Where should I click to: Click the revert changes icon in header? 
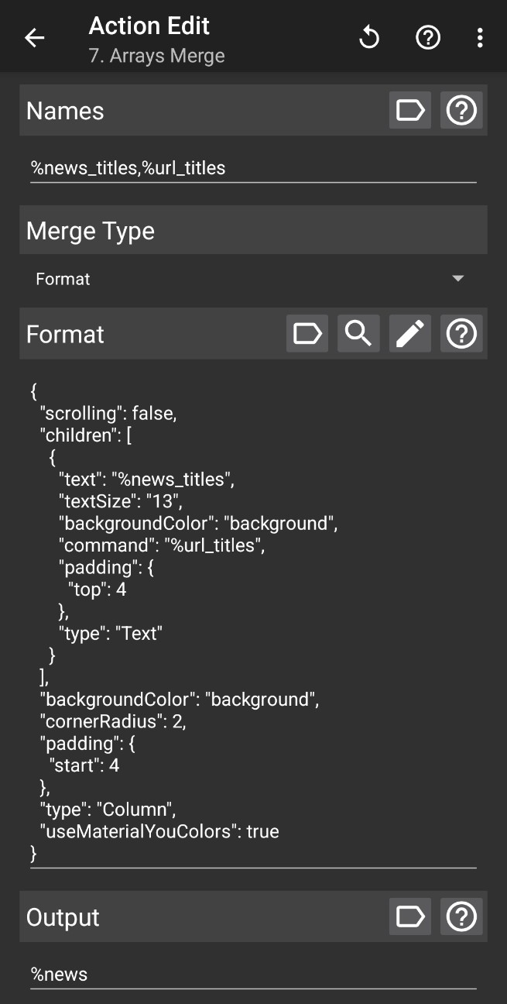coord(369,37)
